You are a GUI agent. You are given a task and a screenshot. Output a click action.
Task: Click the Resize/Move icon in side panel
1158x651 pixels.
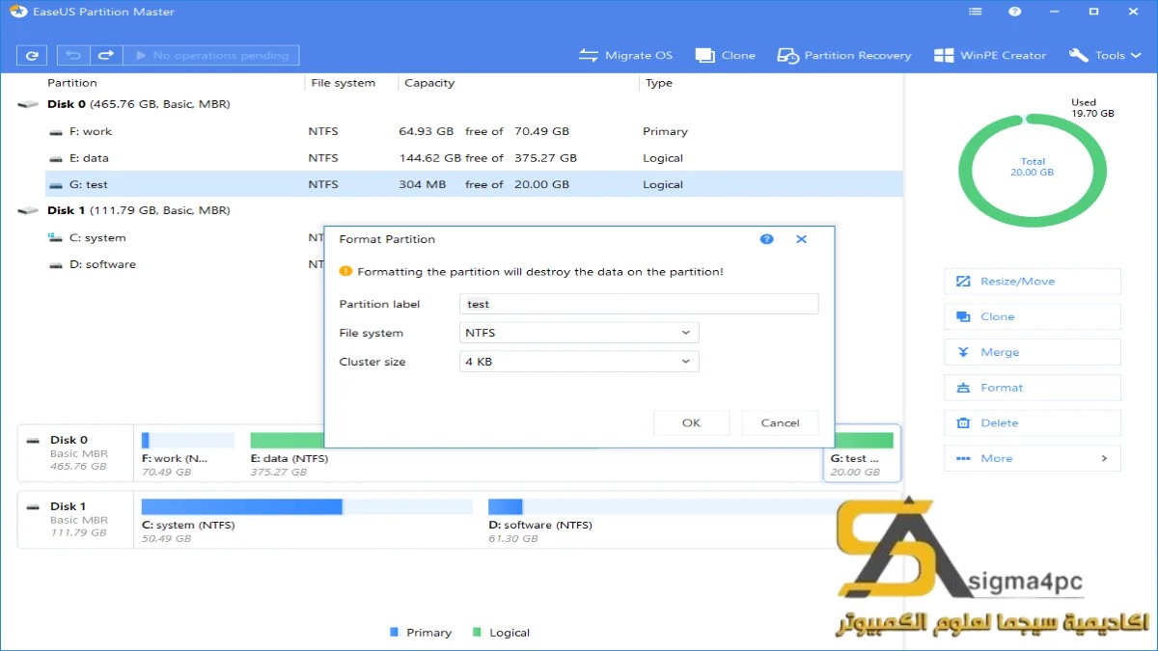coord(962,282)
